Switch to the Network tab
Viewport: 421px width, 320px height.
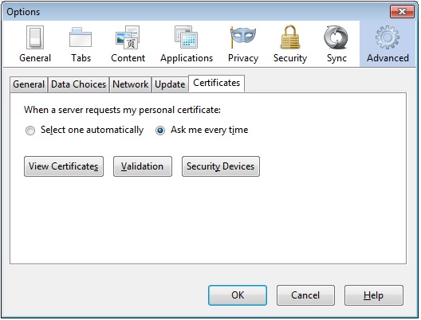(131, 84)
